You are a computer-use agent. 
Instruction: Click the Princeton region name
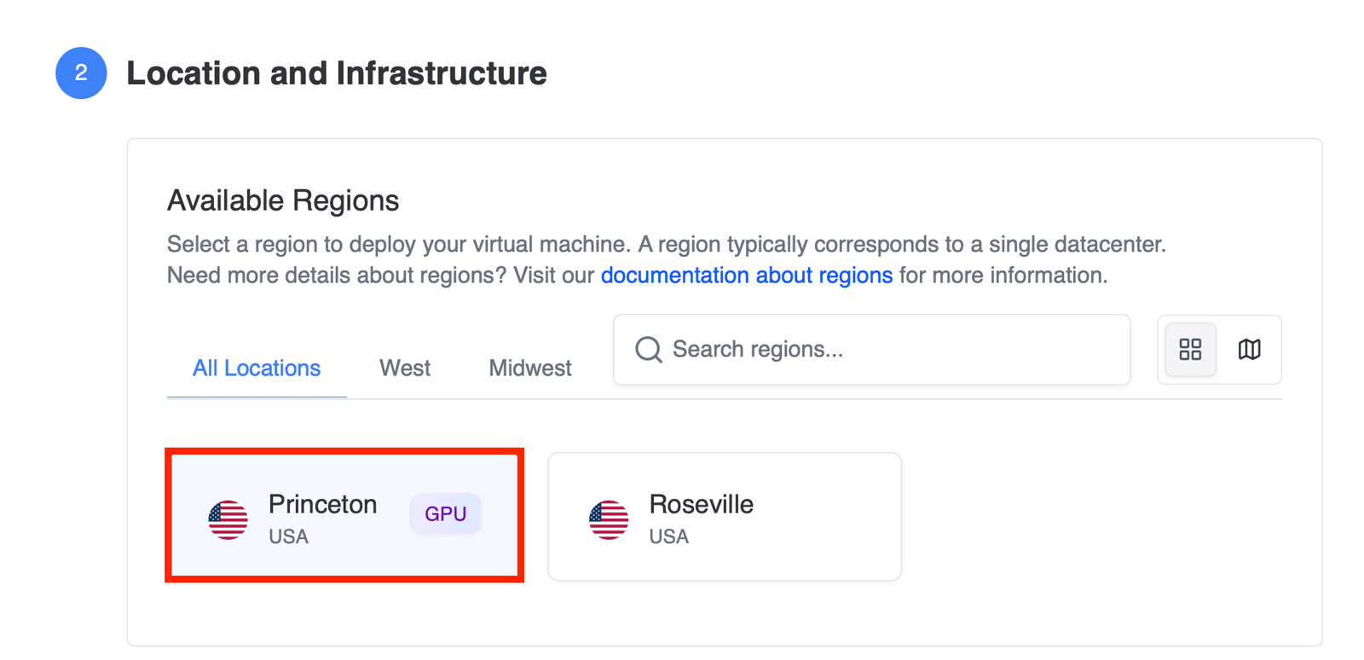tap(323, 504)
